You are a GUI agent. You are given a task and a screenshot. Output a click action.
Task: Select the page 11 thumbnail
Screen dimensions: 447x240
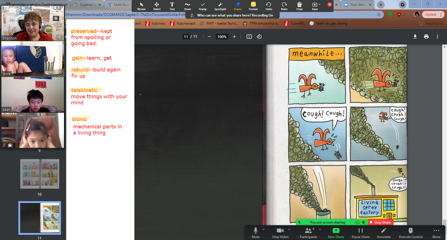coord(40,218)
